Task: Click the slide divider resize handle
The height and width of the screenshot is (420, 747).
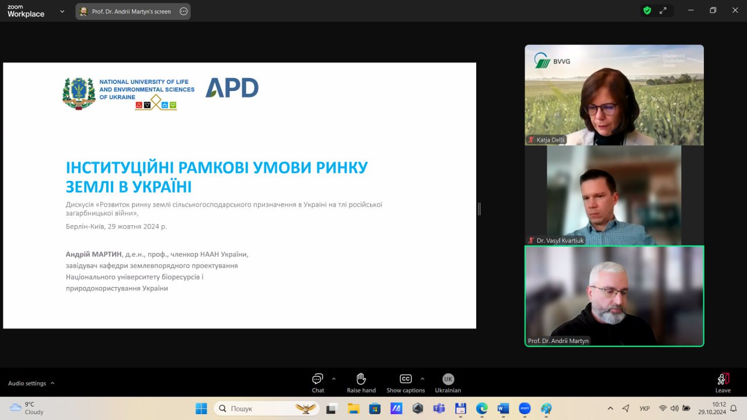Action: pyautogui.click(x=479, y=209)
